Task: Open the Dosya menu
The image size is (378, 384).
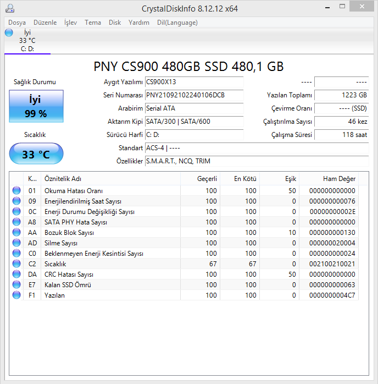Action: point(17,23)
